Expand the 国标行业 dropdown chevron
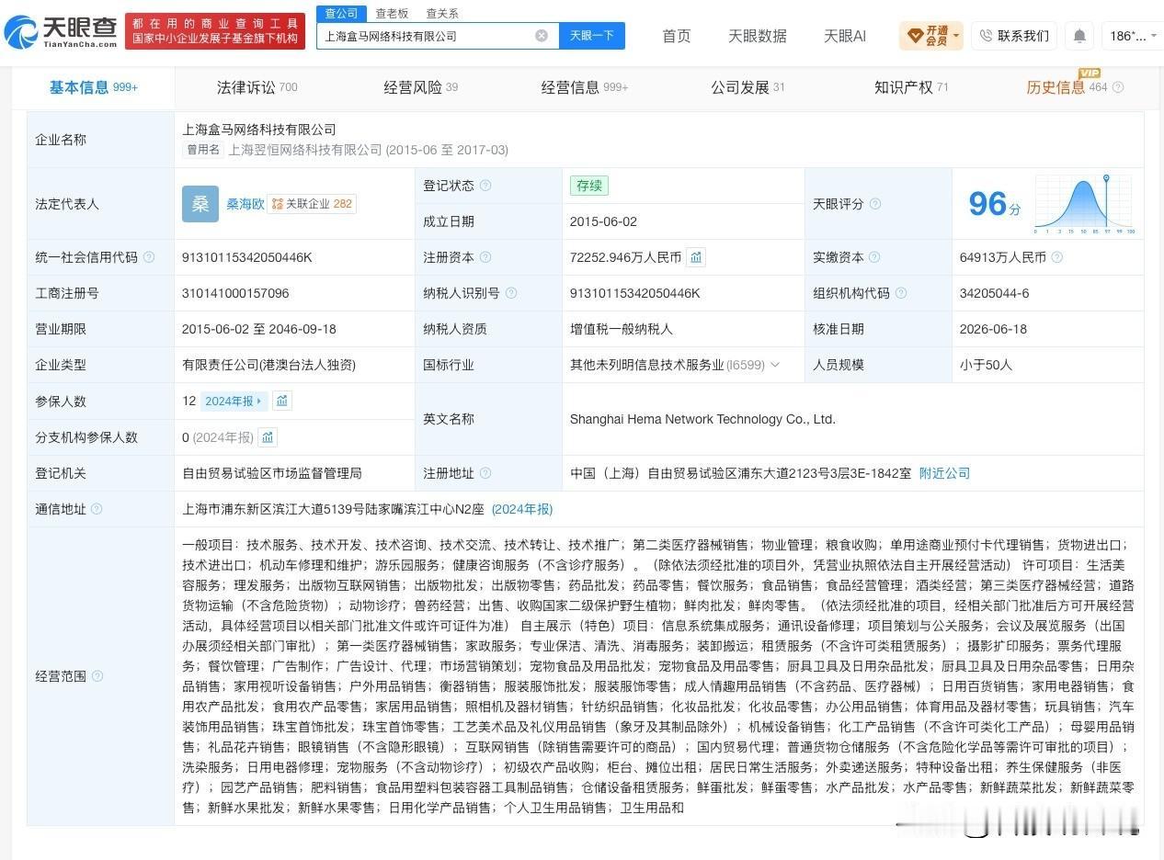Screen dimensions: 1164x860 click(774, 365)
